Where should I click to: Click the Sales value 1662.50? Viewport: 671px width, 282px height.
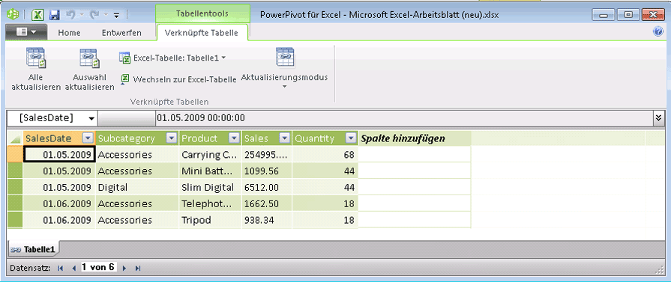(267, 203)
